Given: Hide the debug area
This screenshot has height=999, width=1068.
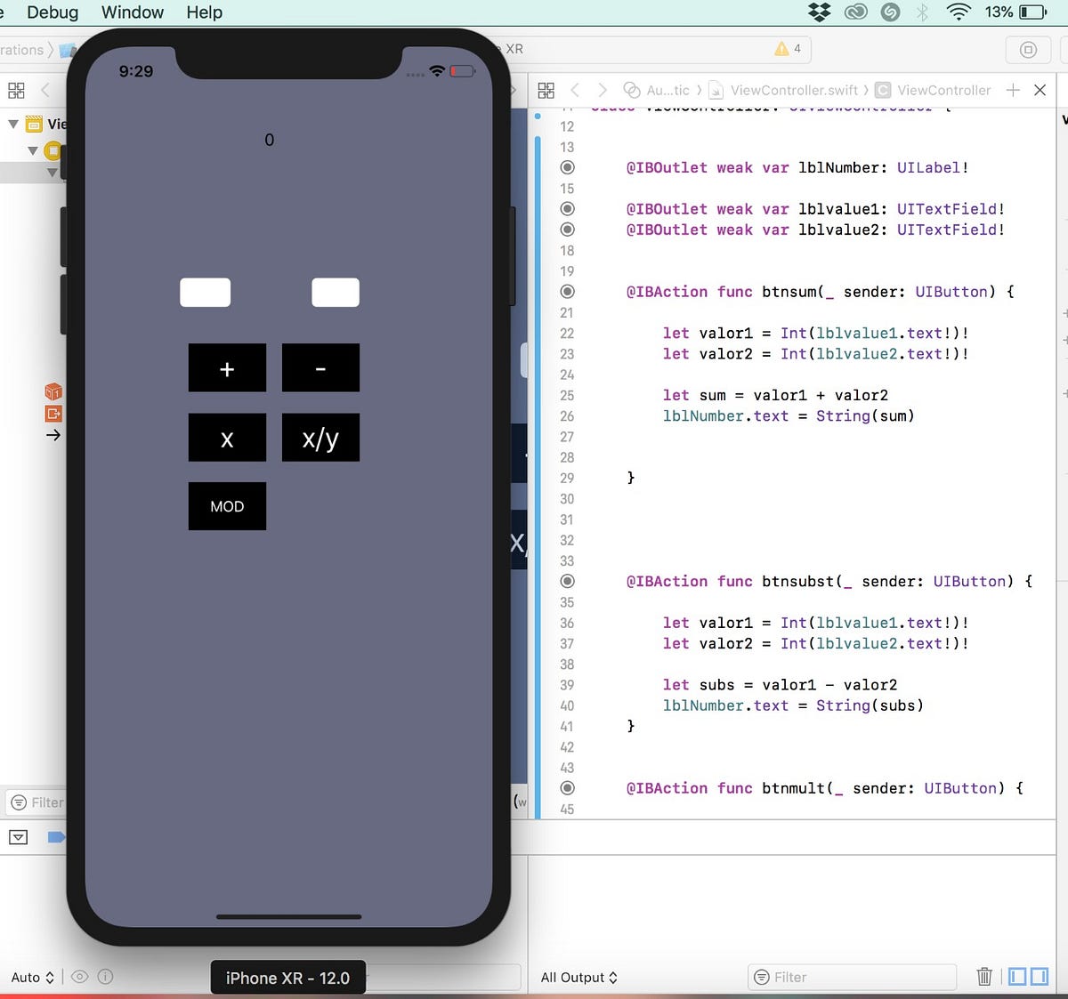Looking at the screenshot, I should pos(19,837).
